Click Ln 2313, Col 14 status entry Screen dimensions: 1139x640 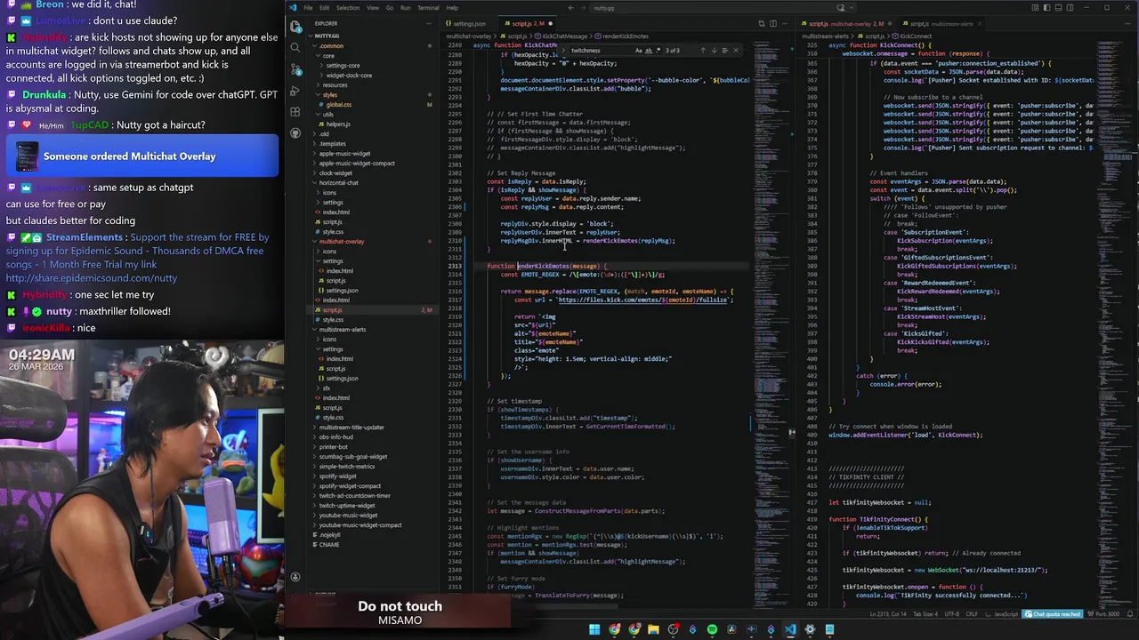pyautogui.click(x=887, y=613)
